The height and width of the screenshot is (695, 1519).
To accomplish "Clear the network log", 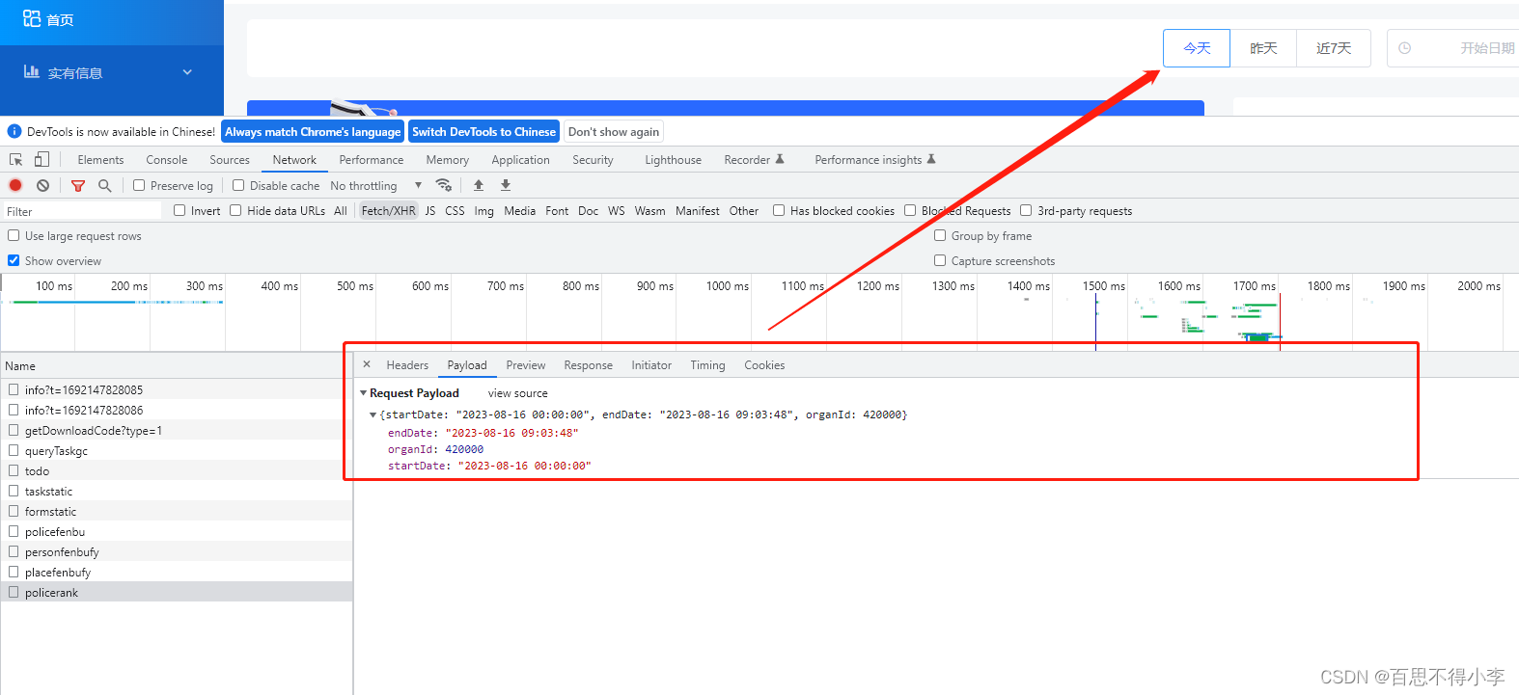I will [42, 185].
